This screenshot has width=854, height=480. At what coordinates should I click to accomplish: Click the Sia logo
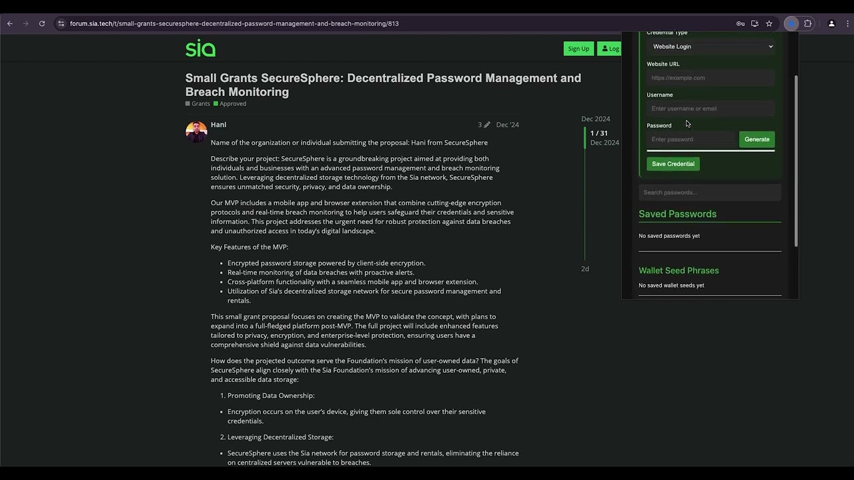pos(200,48)
